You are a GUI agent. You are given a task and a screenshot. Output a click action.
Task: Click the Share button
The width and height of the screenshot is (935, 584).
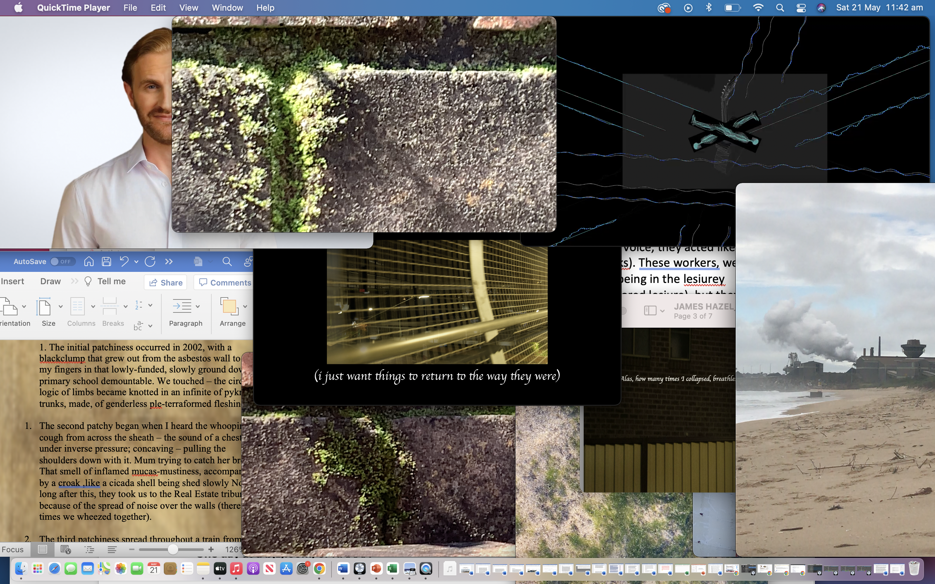click(x=166, y=282)
